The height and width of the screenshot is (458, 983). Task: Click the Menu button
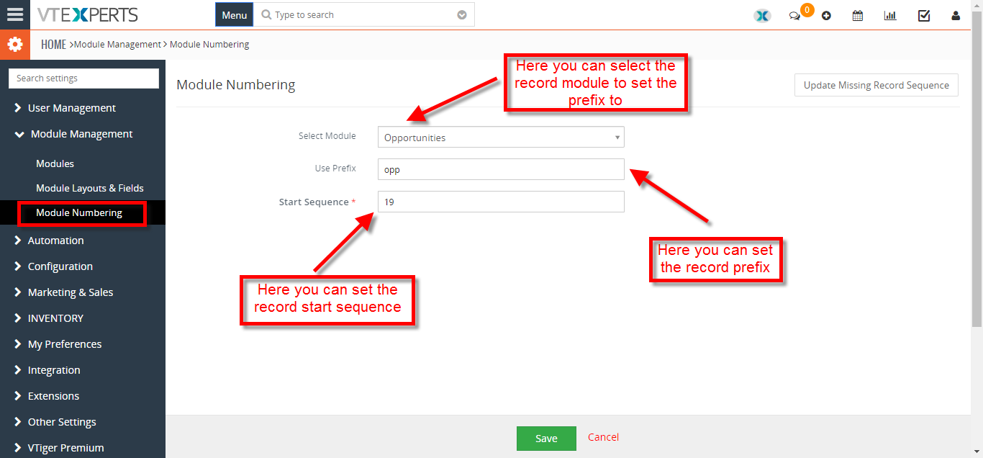[x=234, y=14]
